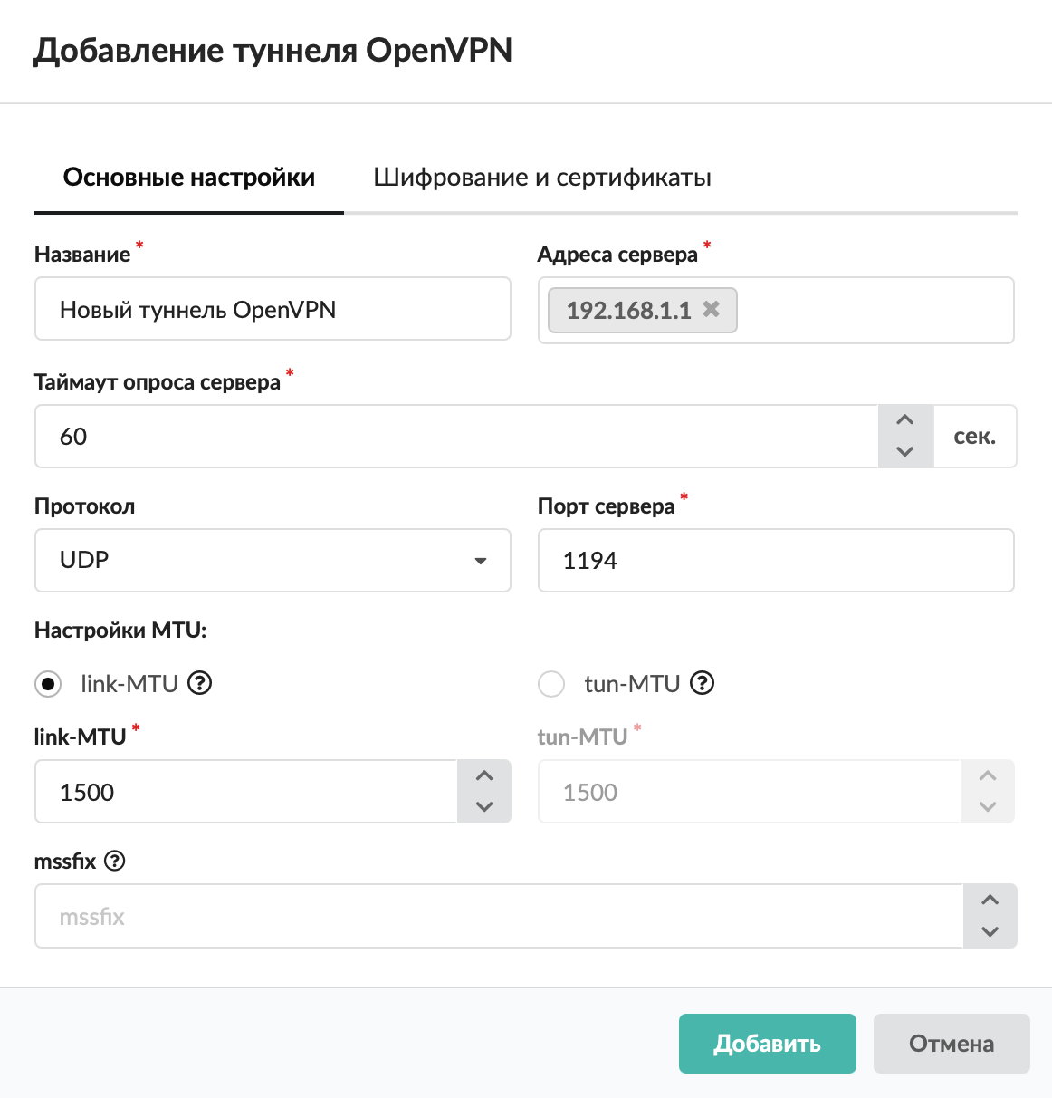
Task: Focus the Название text field
Action: 273,309
